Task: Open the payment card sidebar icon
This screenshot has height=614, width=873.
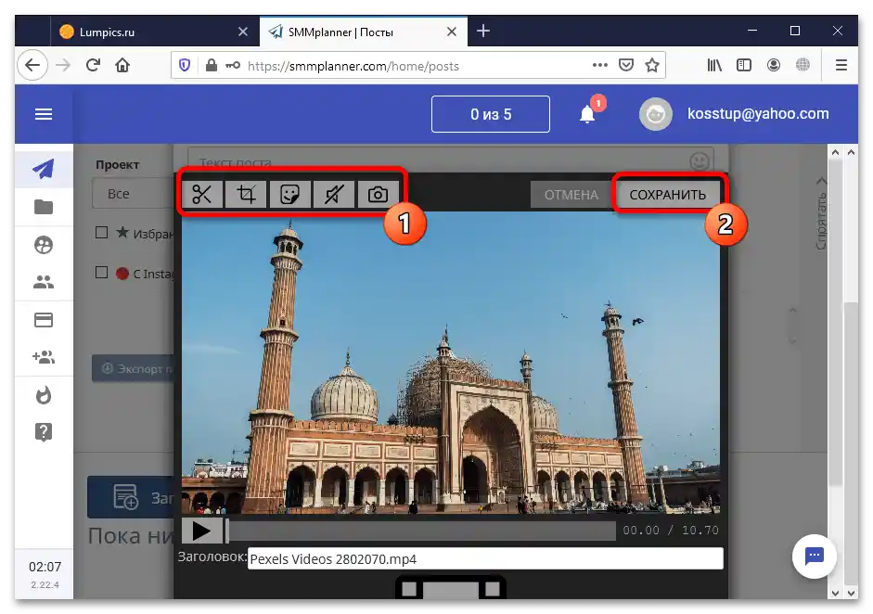Action: pos(44,320)
